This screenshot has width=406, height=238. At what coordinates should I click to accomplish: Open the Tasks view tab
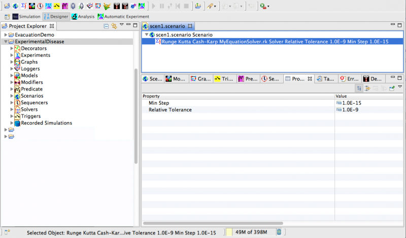coord(326,79)
